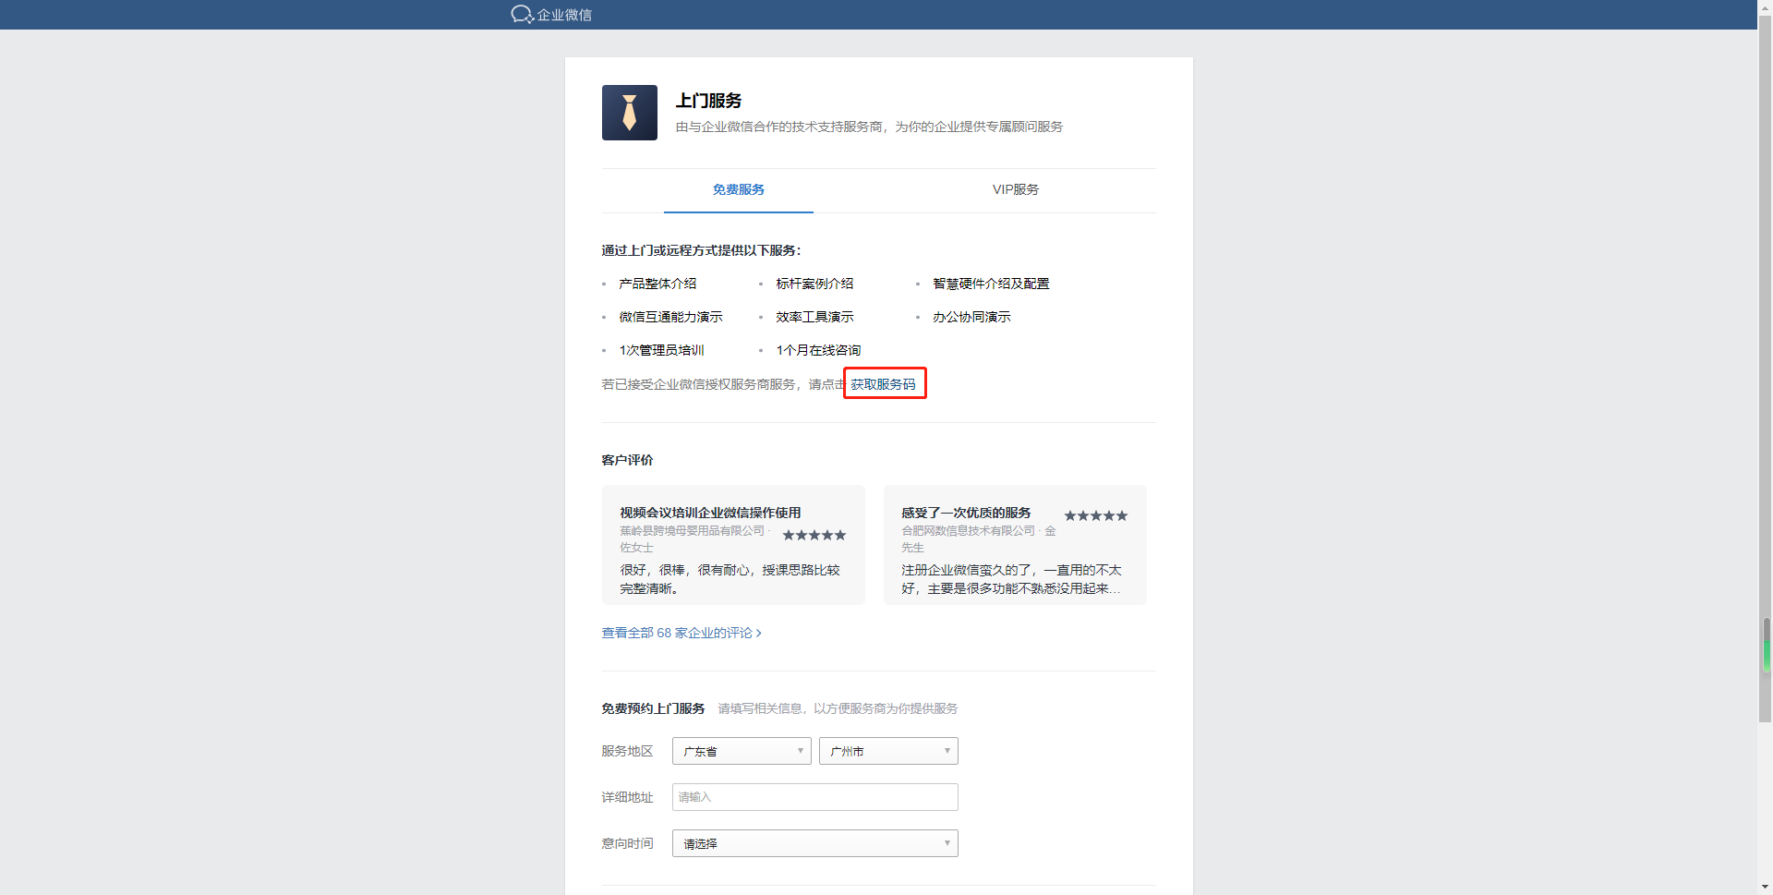1773x895 pixels.
Task: Click the 上门服务 page title
Action: tap(708, 101)
